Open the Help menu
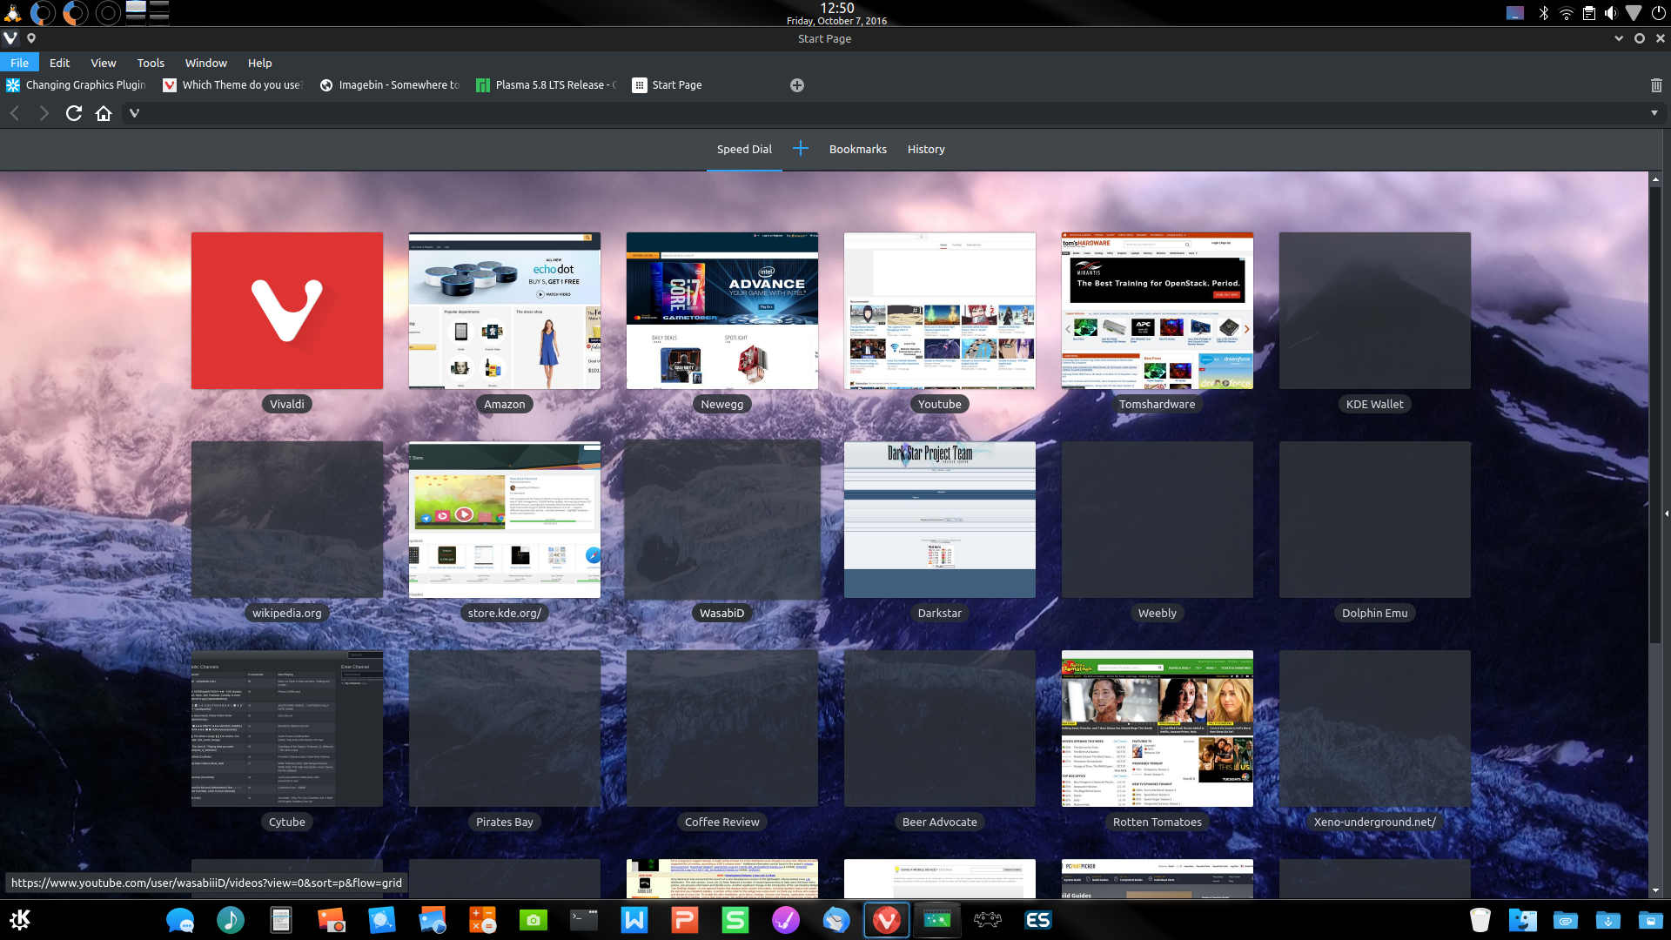Image resolution: width=1671 pixels, height=940 pixels. tap(259, 63)
